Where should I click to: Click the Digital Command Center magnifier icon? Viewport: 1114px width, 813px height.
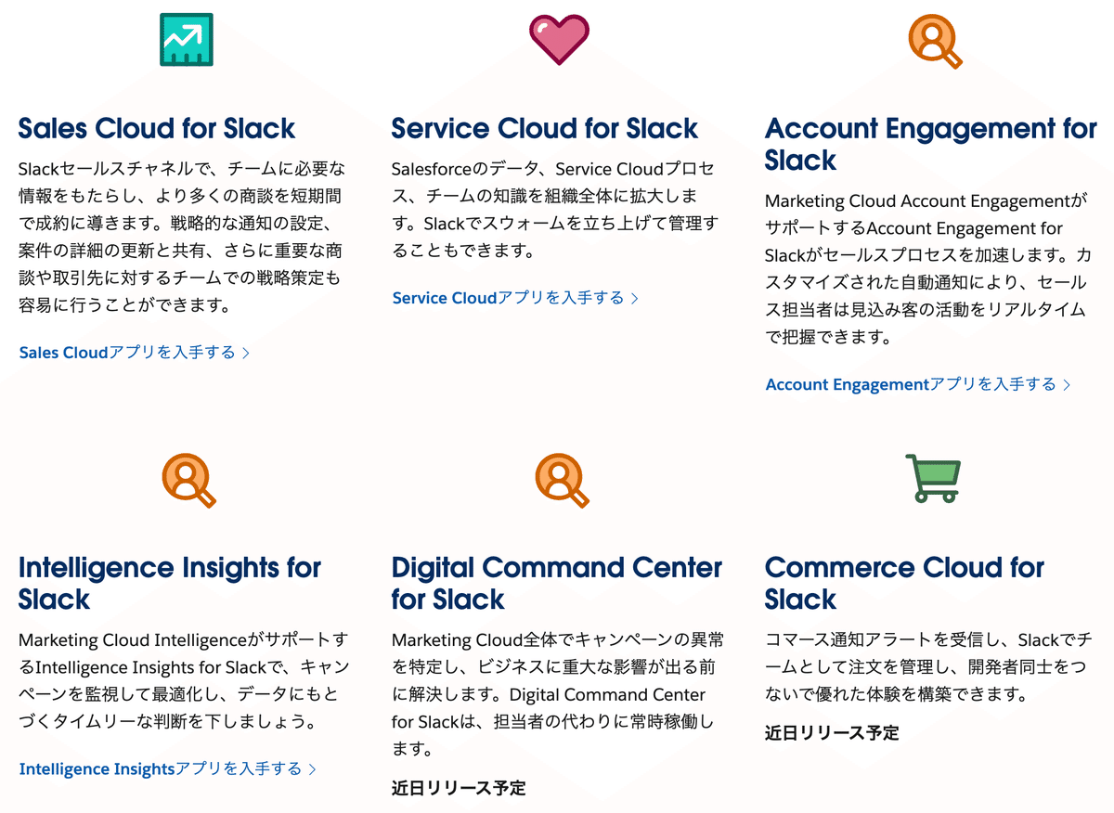click(562, 480)
